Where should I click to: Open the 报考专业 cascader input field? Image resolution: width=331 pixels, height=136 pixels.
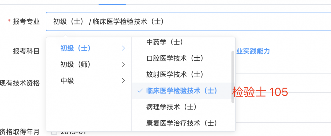click(188, 22)
